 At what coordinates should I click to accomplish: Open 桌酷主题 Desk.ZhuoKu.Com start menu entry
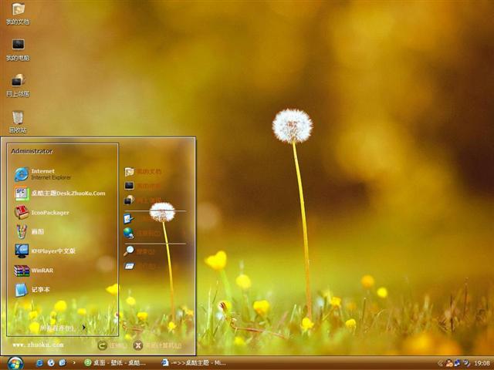click(x=60, y=193)
